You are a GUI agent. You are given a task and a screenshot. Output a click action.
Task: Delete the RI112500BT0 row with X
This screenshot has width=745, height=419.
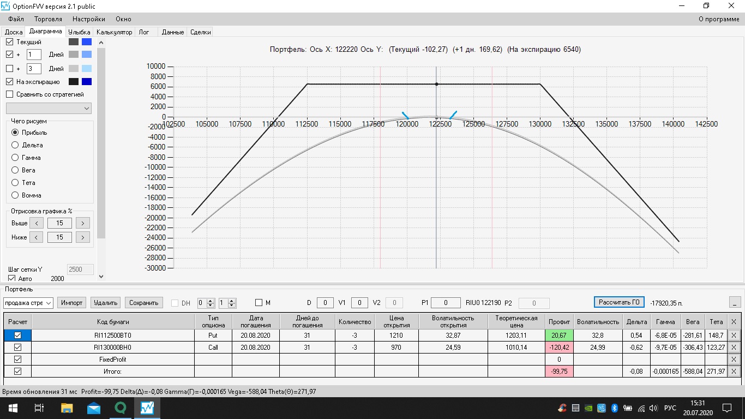(x=734, y=335)
